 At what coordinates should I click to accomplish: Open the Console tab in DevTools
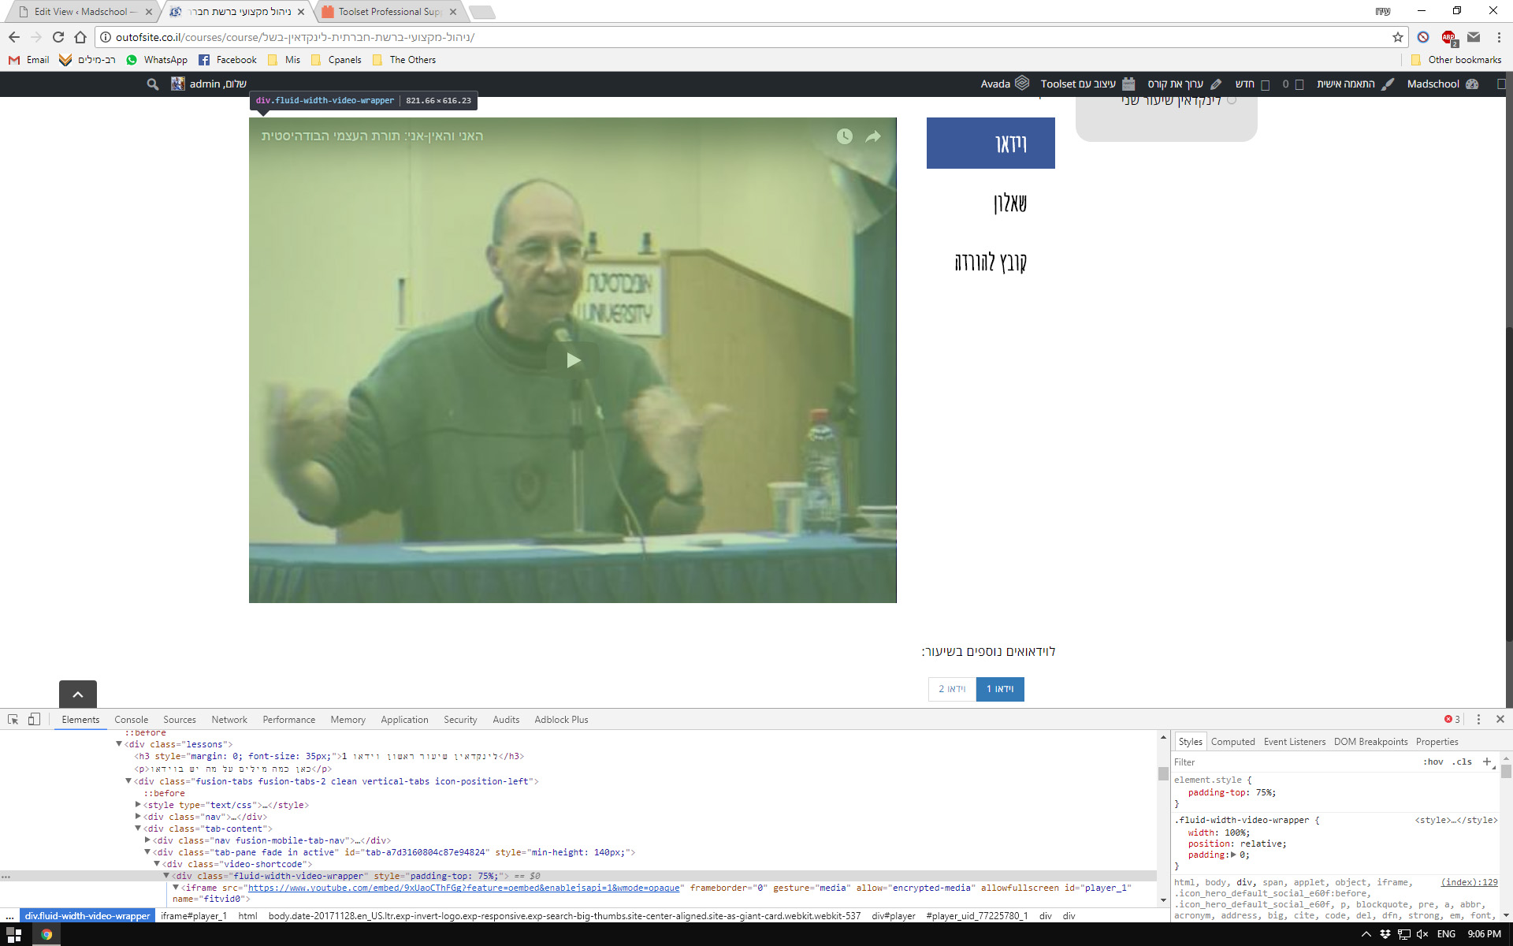pos(131,719)
